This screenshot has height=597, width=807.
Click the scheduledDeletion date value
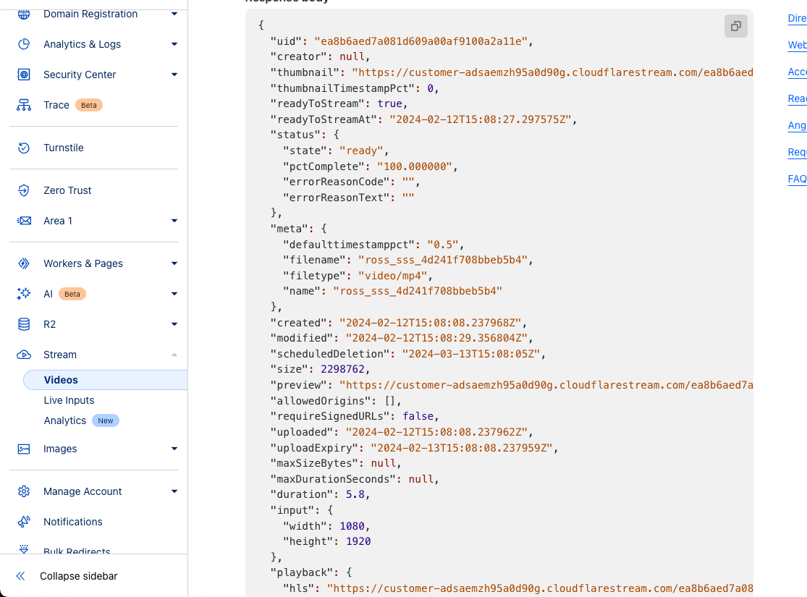471,354
